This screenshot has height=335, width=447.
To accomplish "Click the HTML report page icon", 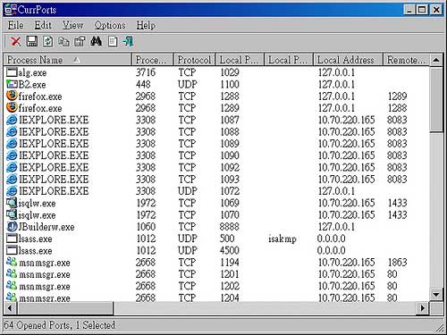I will [112, 41].
